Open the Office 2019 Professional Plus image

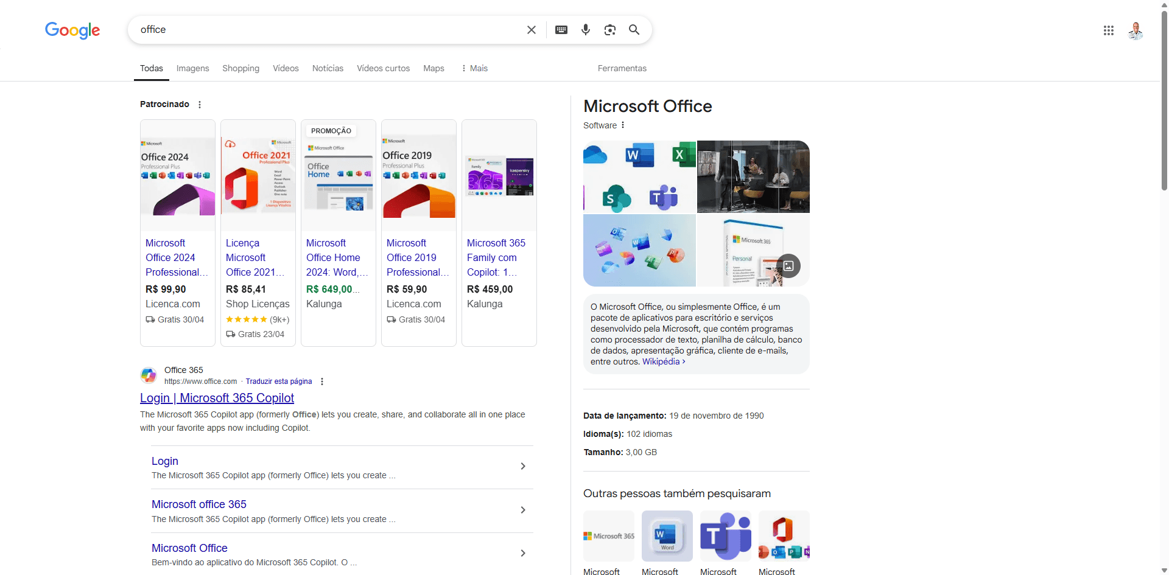419,176
